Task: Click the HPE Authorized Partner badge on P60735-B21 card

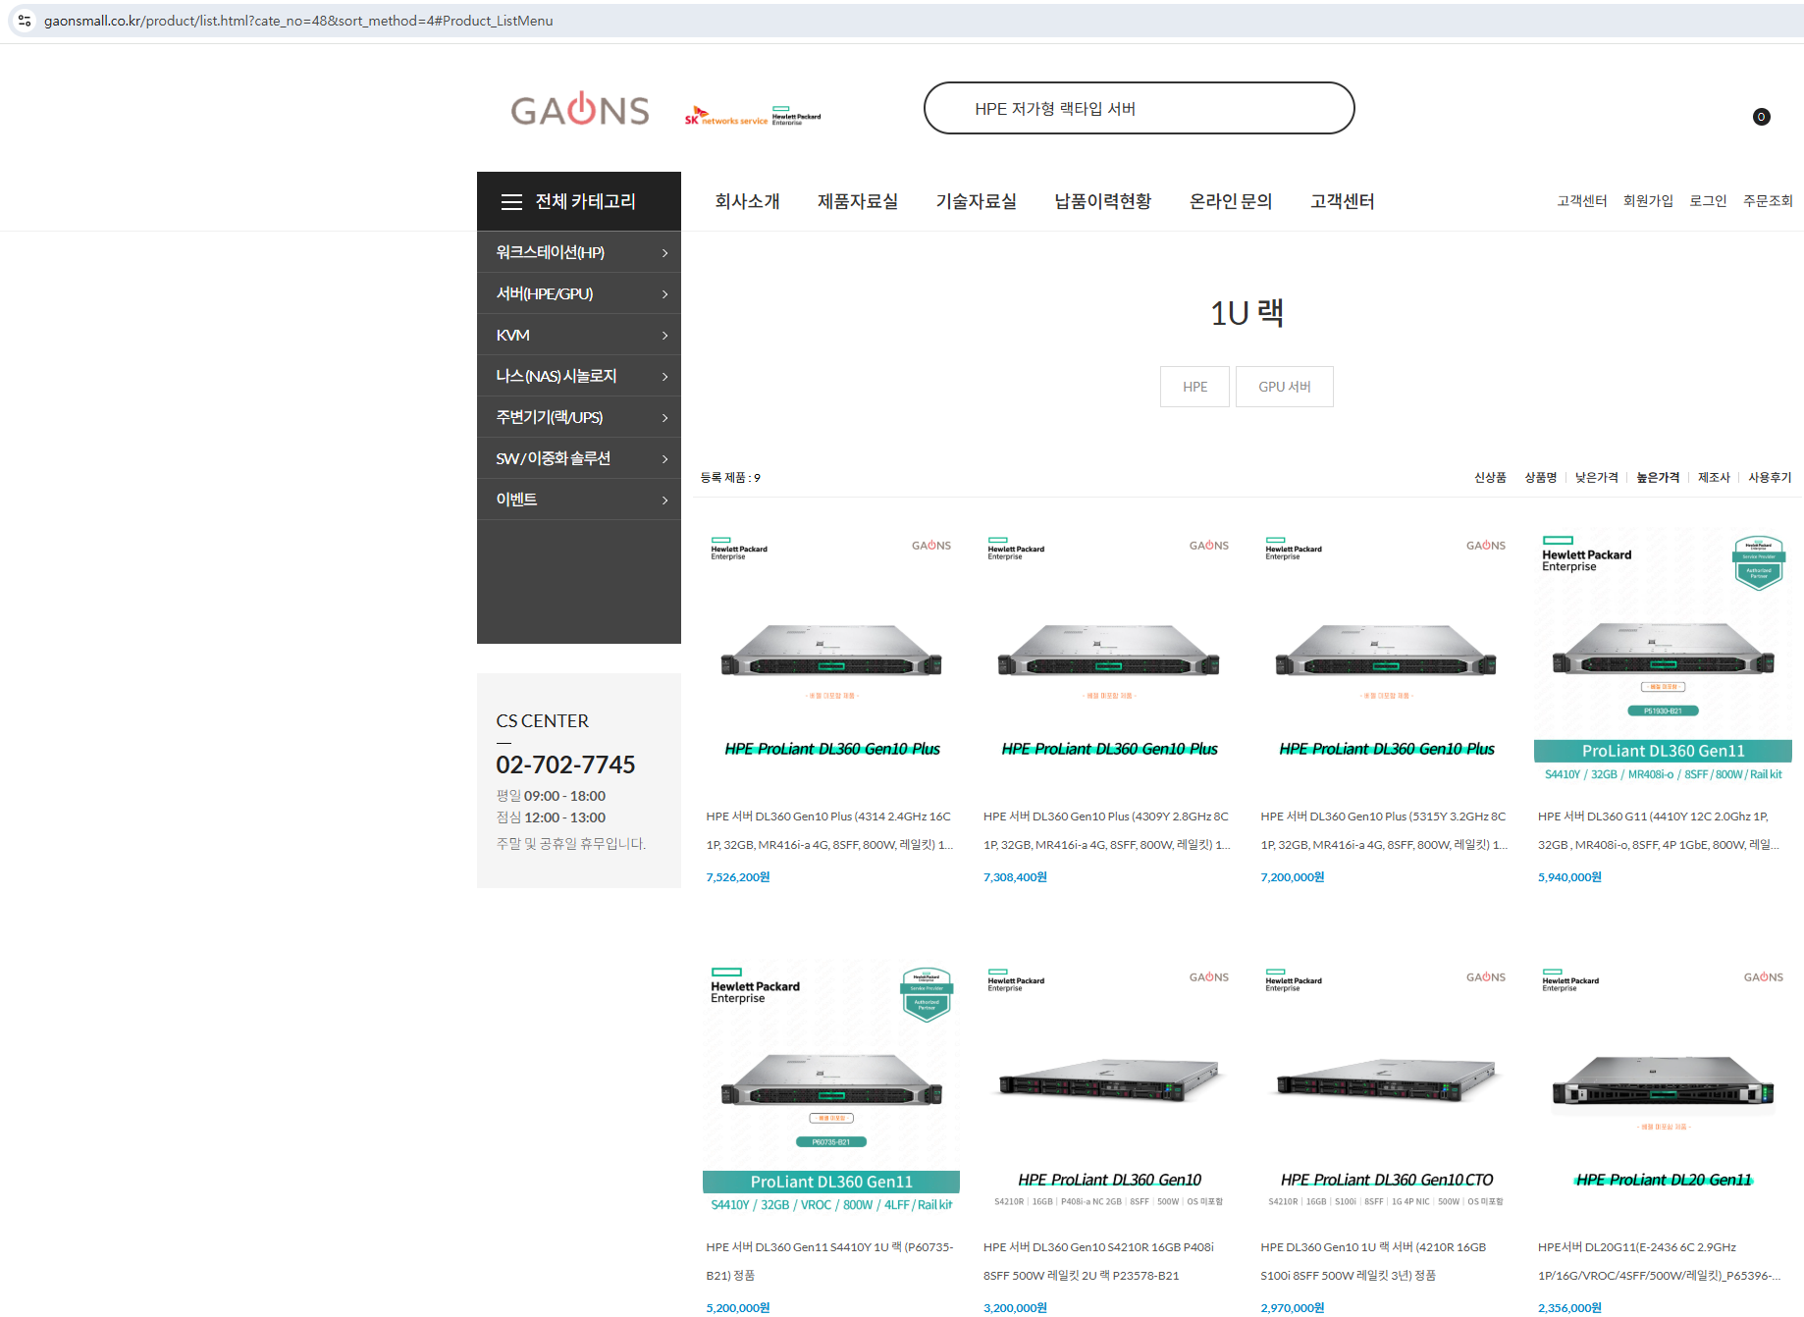Action: (927, 995)
